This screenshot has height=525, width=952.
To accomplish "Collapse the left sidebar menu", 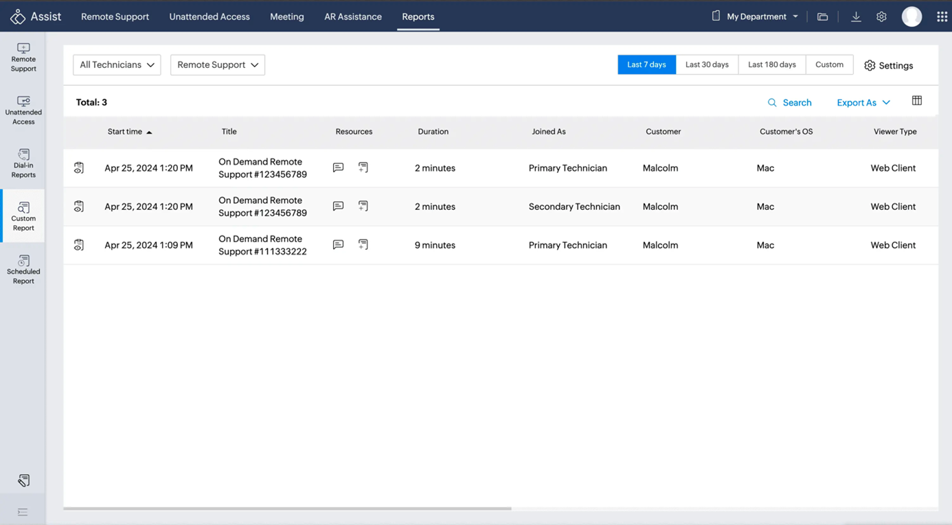I will (x=23, y=512).
